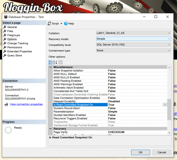Image resolution: width=177 pixels, height=160 pixels.
Task: Select the Numeric Round-Abort row
Action: [x=110, y=108]
